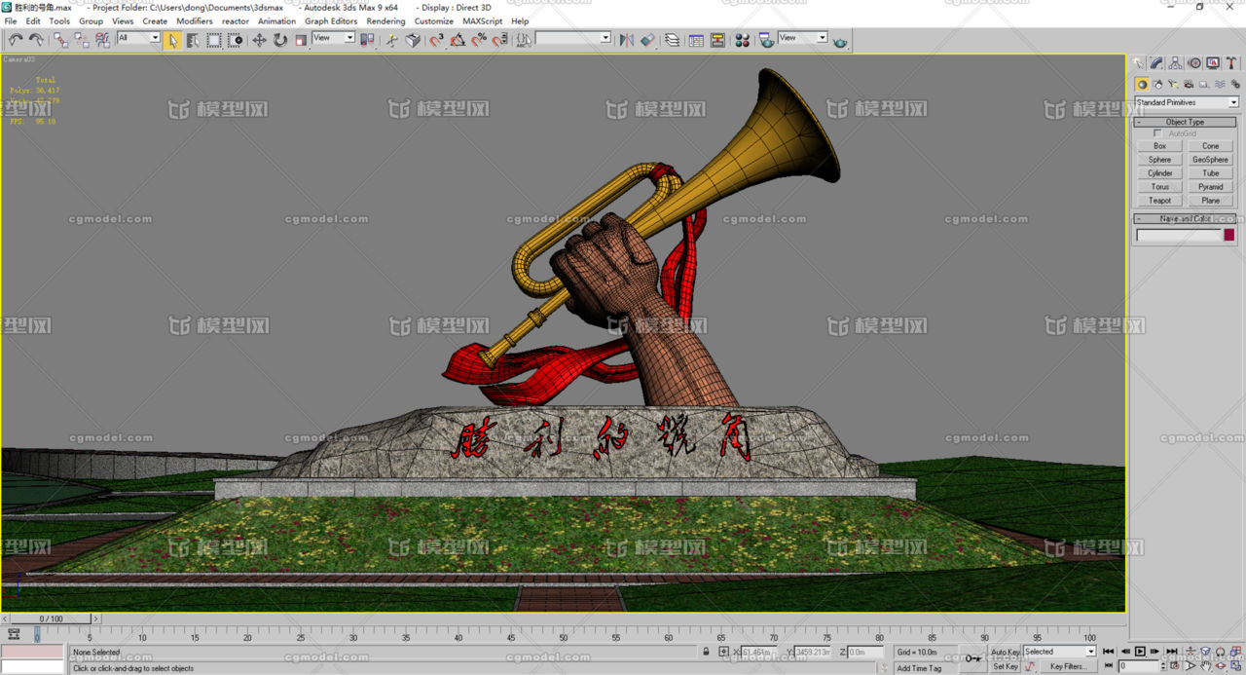Click the Box primitive button
This screenshot has height=675, width=1246.
click(x=1160, y=146)
